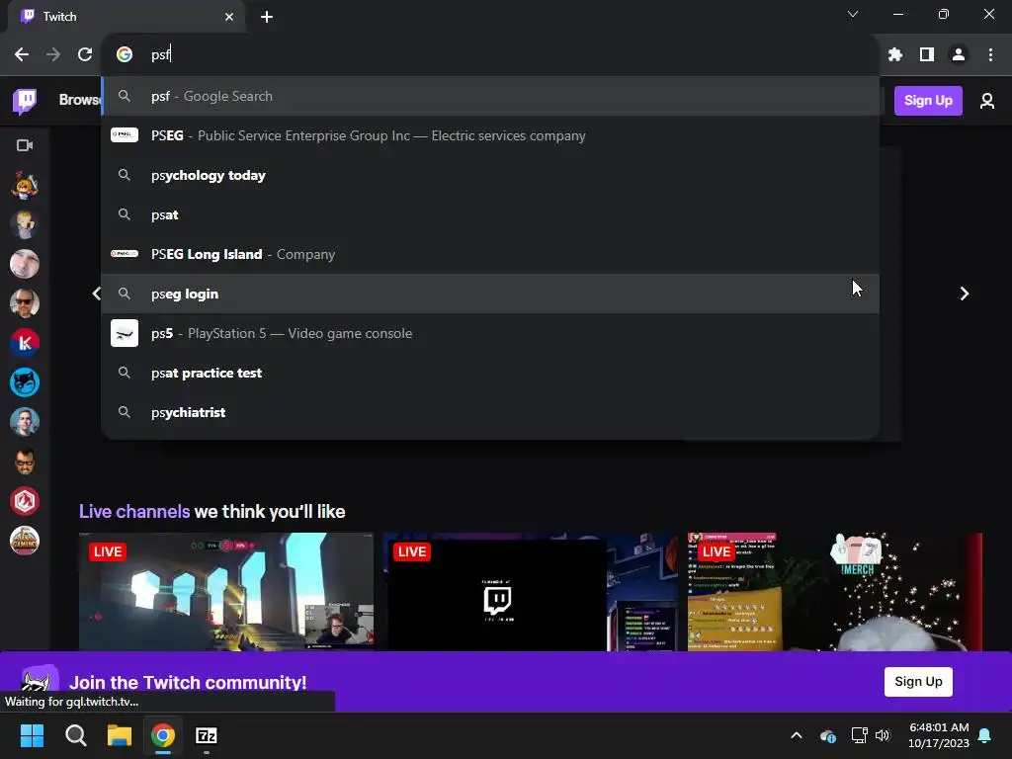Open the Chrome profile avatar icon

(x=959, y=55)
